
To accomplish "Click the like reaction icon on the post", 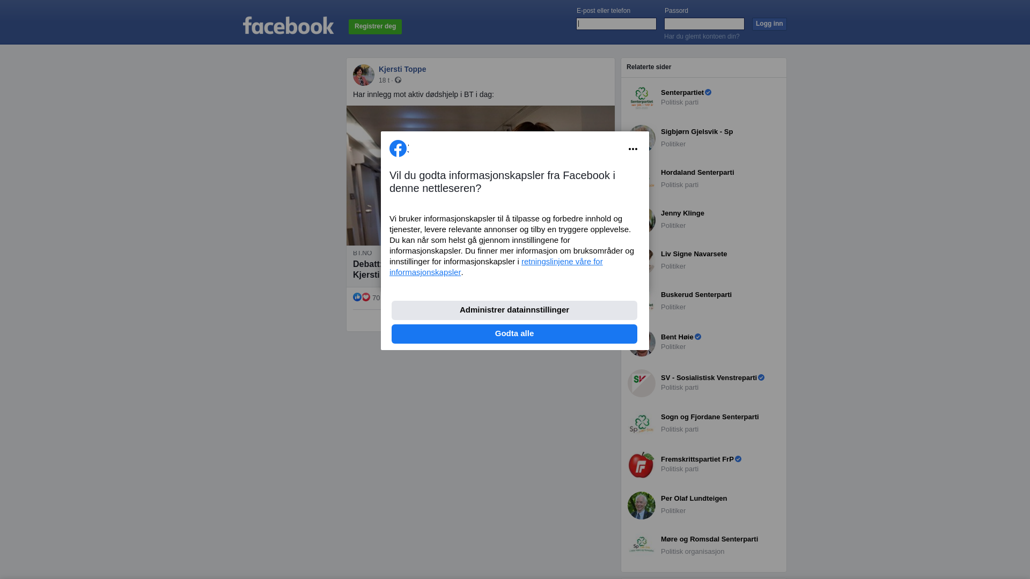I will tap(357, 297).
